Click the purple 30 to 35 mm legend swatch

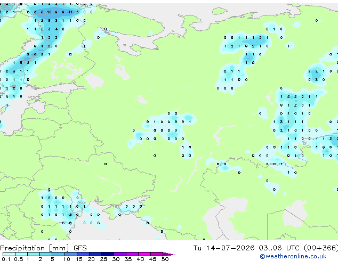120,254
